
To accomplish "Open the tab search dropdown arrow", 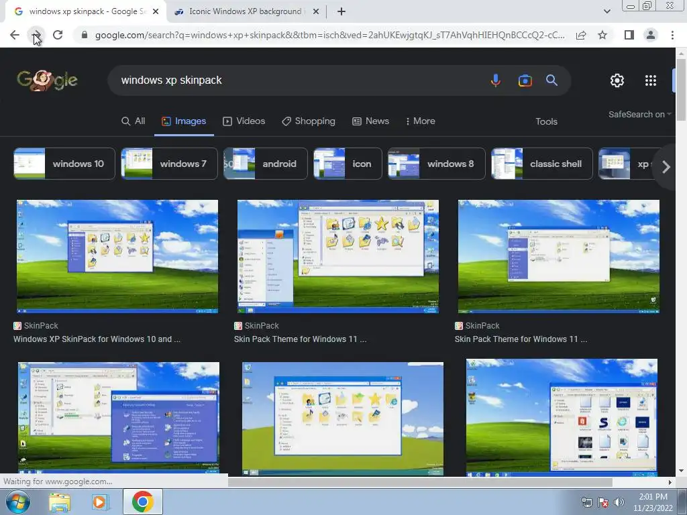I will tap(606, 11).
